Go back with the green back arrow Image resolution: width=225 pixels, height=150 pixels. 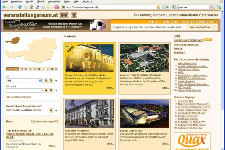[4, 7]
